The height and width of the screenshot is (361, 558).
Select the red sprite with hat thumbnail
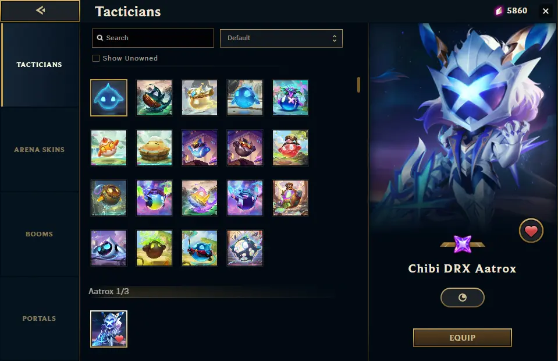pos(290,148)
